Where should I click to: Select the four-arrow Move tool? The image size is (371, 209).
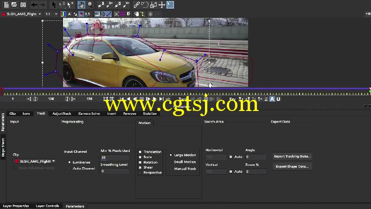(x=162, y=5)
